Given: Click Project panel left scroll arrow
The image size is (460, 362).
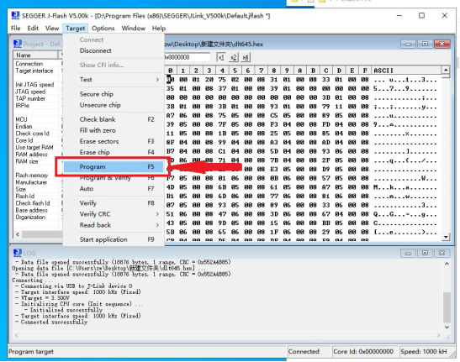Looking at the screenshot, I should [18, 234].
